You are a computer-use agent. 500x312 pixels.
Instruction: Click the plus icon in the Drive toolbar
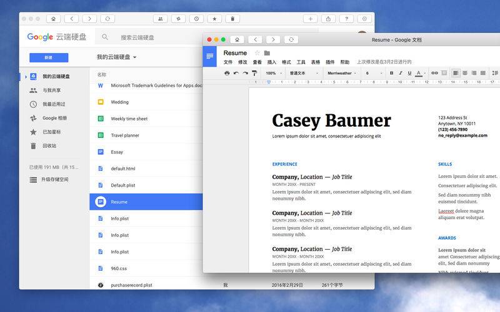(310, 19)
